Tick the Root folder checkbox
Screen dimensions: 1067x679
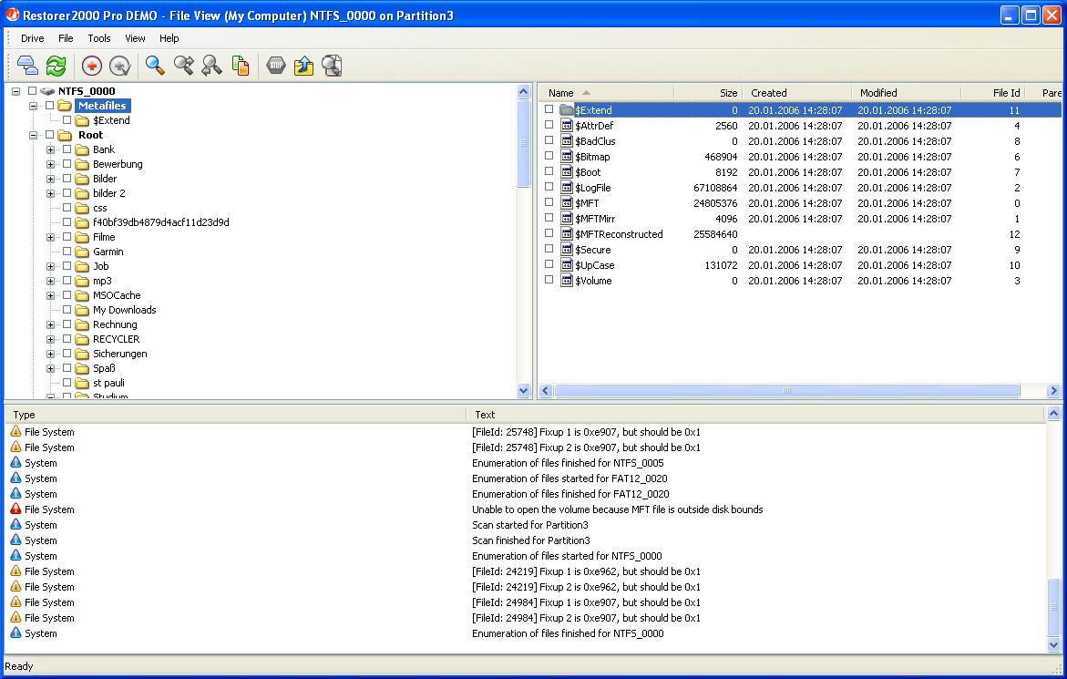[x=50, y=135]
